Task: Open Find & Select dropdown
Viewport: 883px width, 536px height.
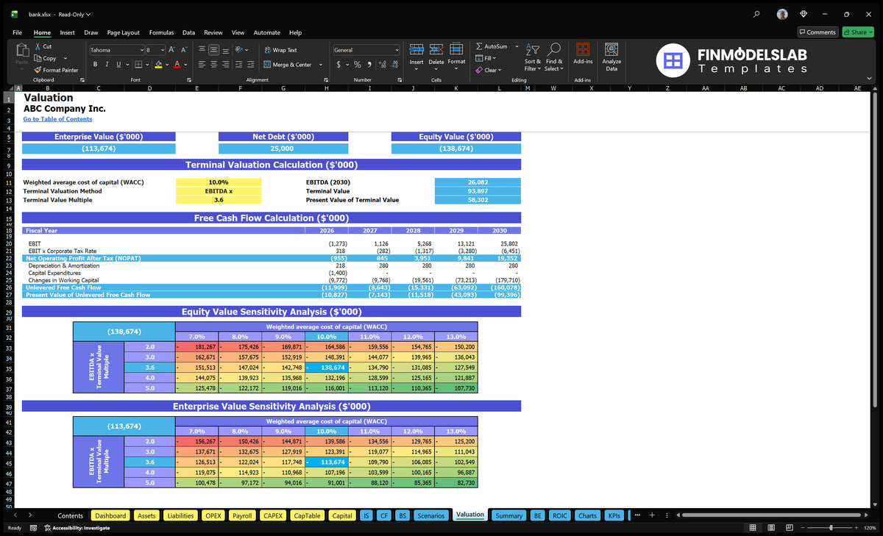Action: [x=554, y=56]
